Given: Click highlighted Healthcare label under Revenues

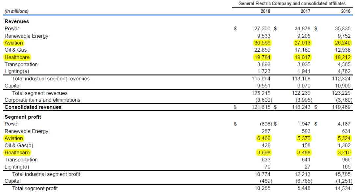Looking at the screenshot, I should 17,57.
